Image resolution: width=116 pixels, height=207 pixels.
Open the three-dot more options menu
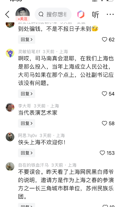pyautogui.click(x=110, y=14)
